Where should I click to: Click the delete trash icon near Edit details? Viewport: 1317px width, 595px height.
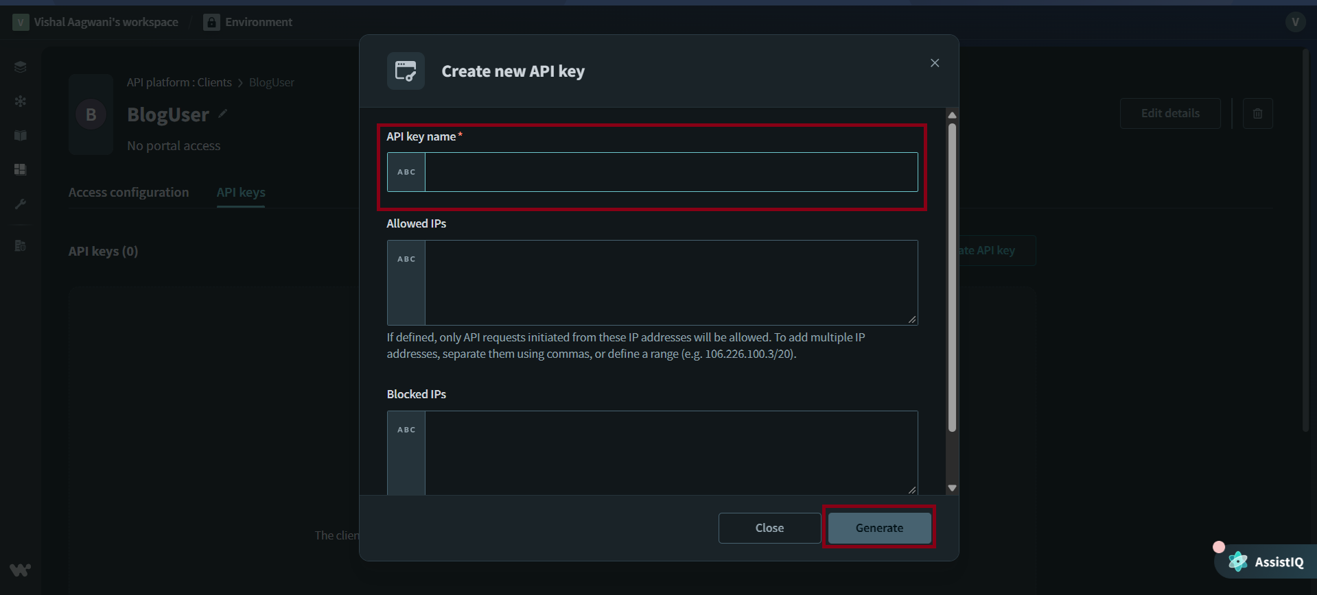pos(1258,113)
